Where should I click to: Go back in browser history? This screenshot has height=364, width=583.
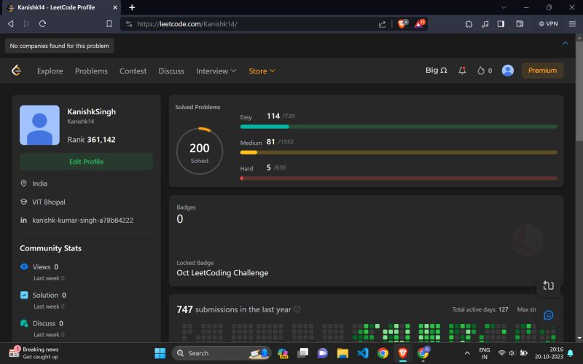11,24
